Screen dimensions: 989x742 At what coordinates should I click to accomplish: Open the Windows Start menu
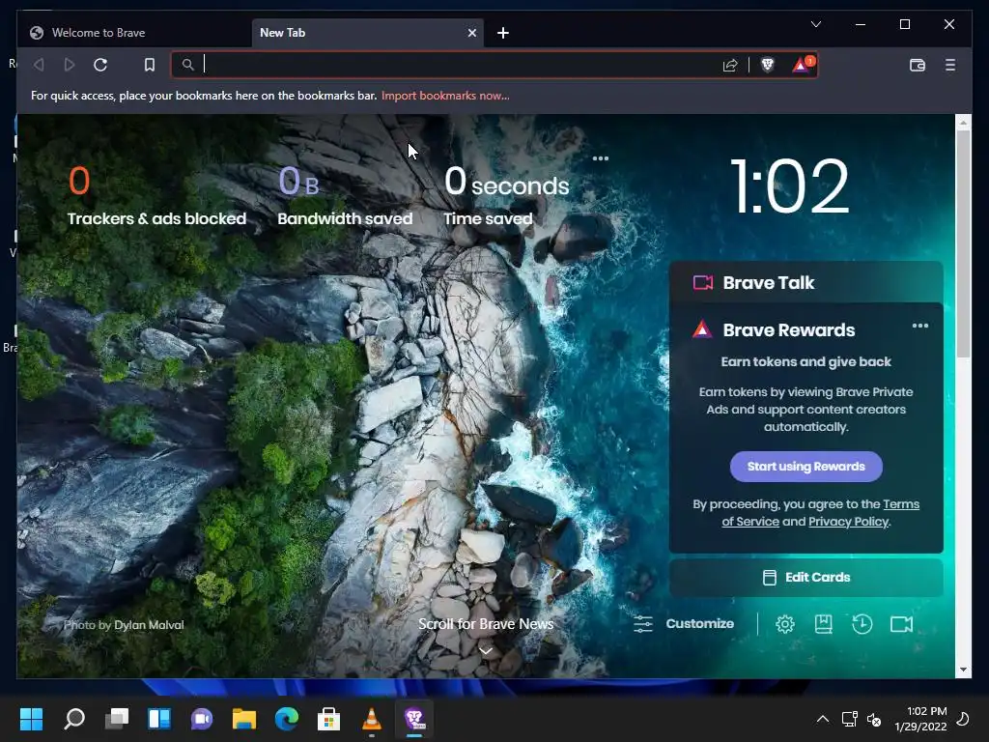(31, 719)
